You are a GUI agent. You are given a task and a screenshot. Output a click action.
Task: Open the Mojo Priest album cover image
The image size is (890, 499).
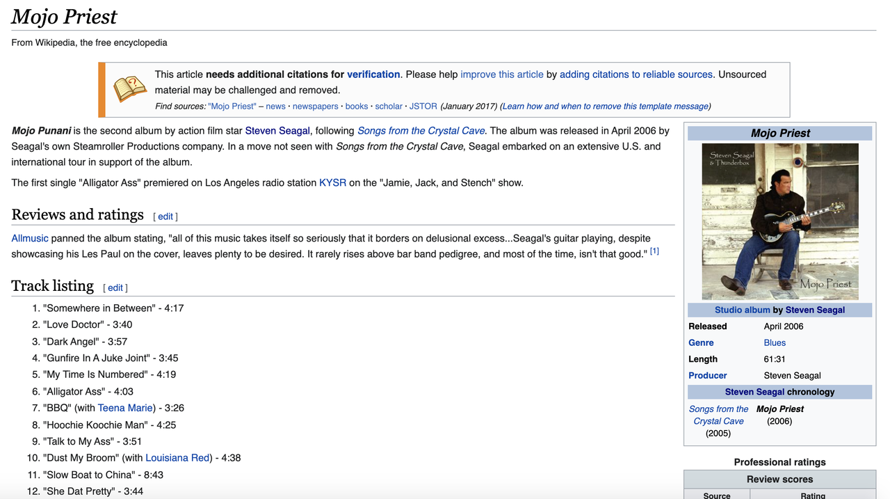tap(780, 221)
